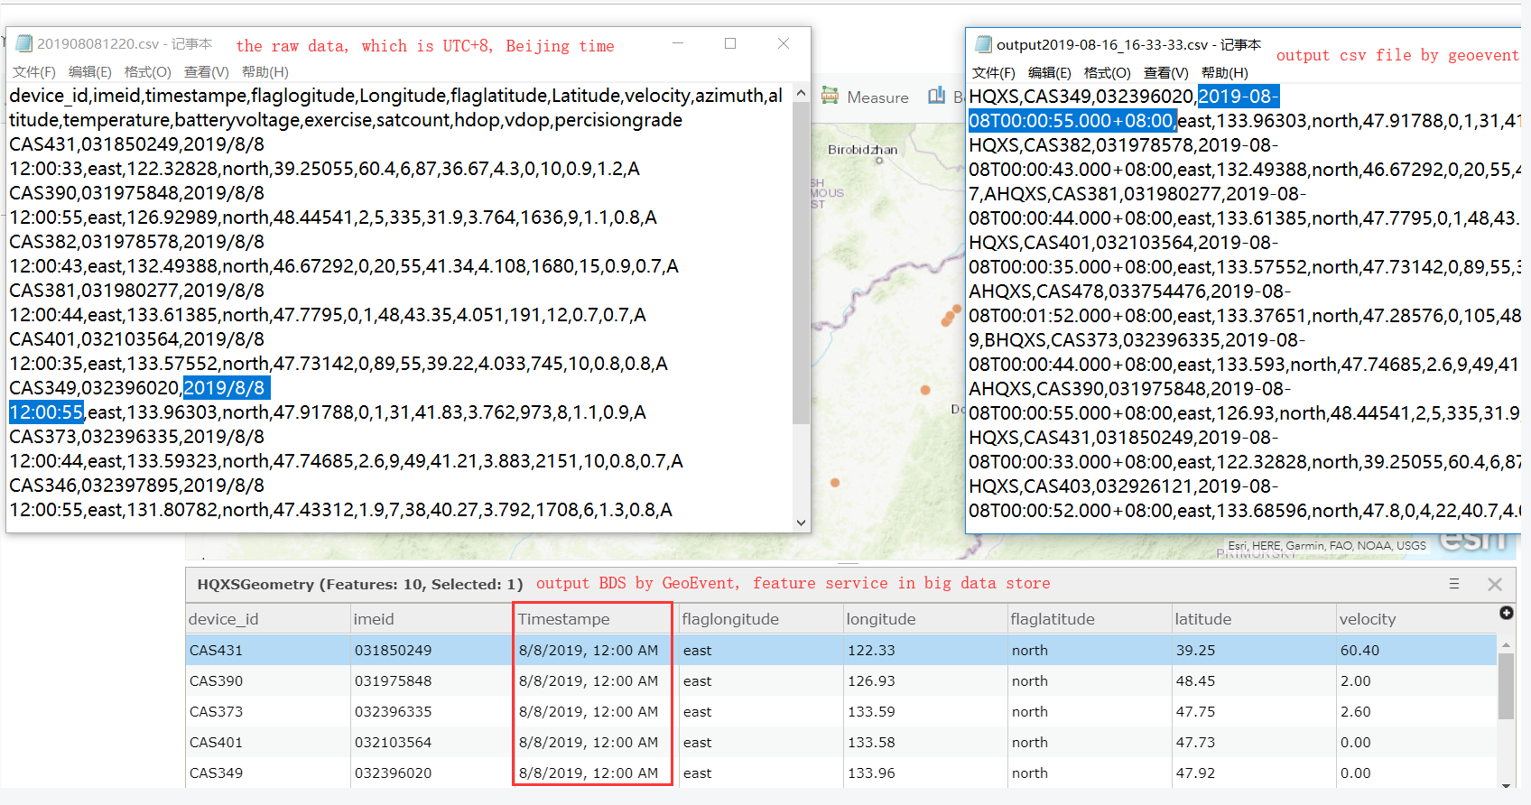Minimize the 201908081220.csv Notepad window

point(678,43)
